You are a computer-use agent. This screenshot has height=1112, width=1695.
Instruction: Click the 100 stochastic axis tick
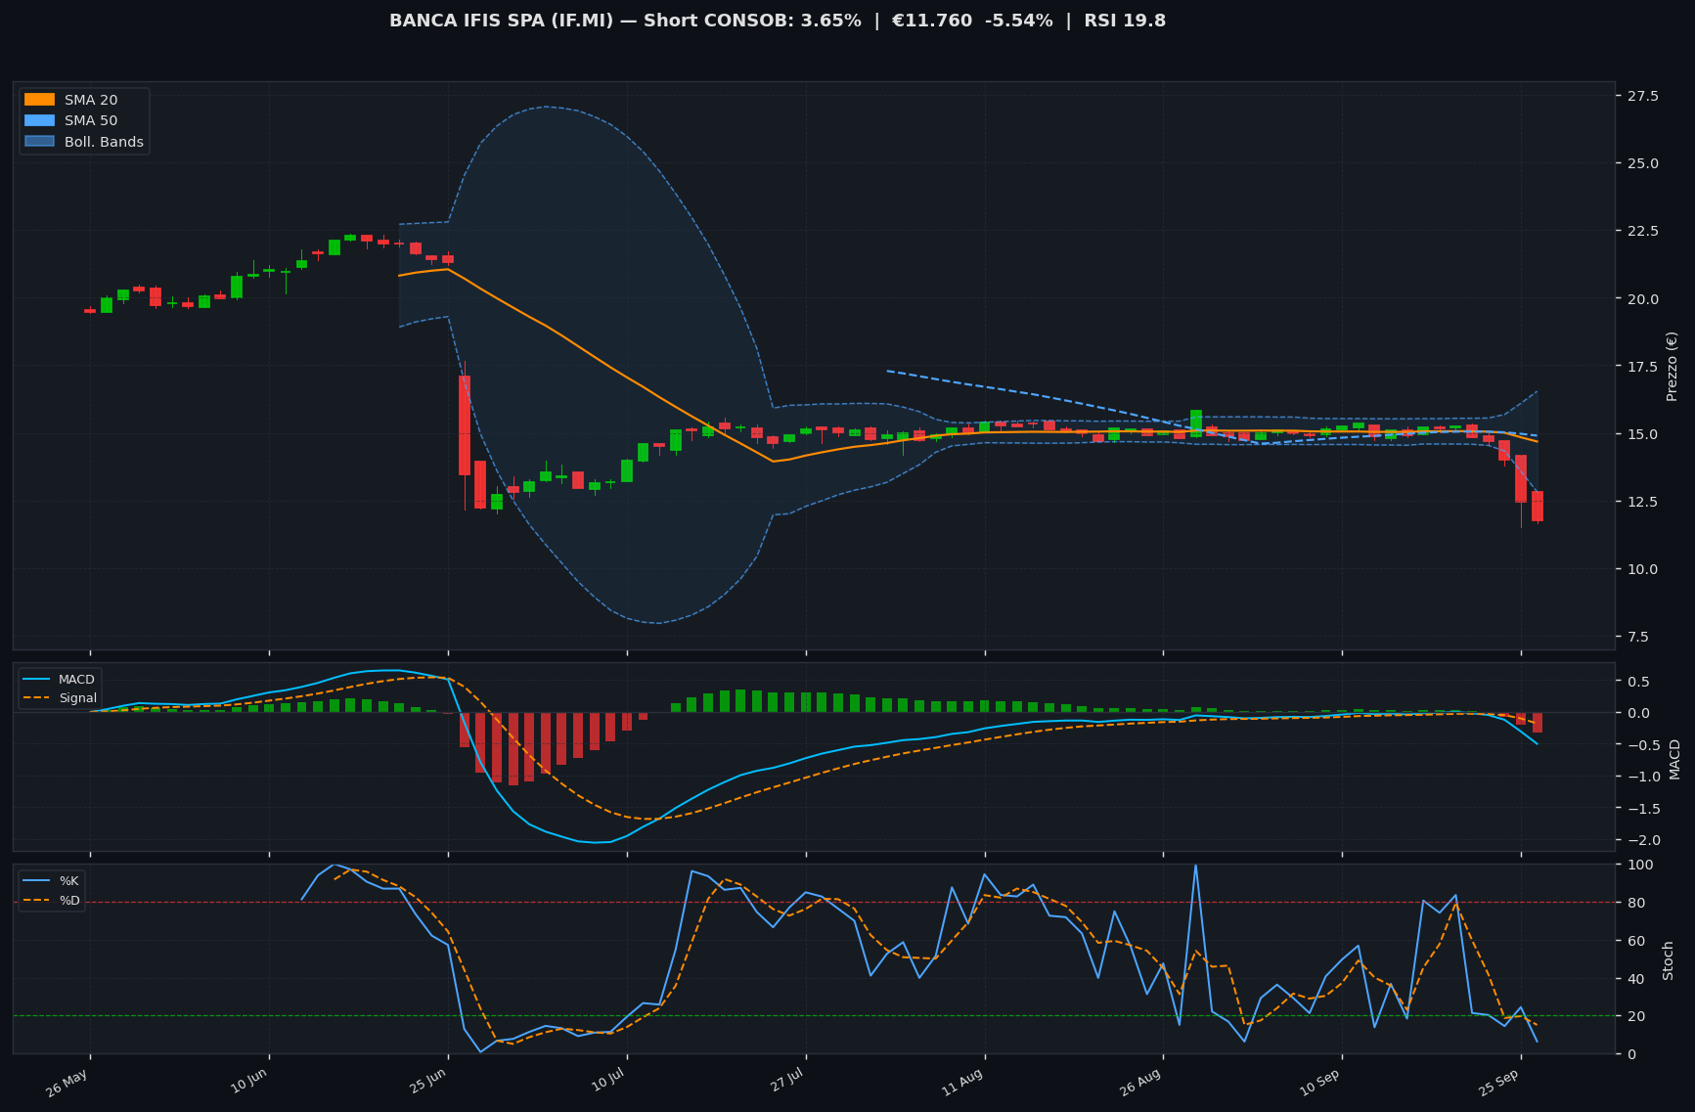(x=1638, y=865)
